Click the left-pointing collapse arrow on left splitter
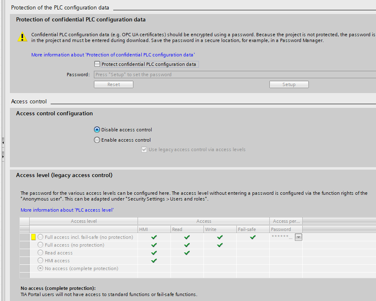Image resolution: width=376 pixels, height=301 pixels. pos(3,142)
